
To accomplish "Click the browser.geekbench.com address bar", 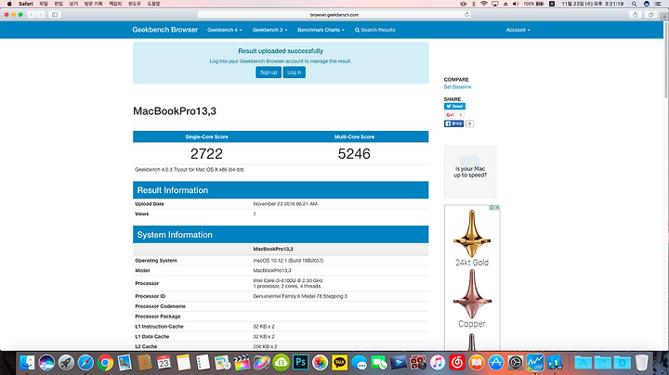I will click(x=334, y=15).
